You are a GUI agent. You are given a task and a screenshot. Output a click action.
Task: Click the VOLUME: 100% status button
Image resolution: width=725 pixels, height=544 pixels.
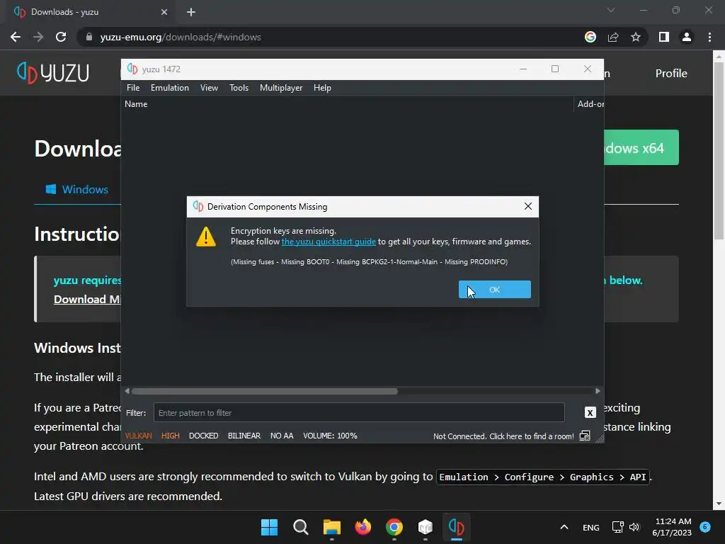point(330,436)
